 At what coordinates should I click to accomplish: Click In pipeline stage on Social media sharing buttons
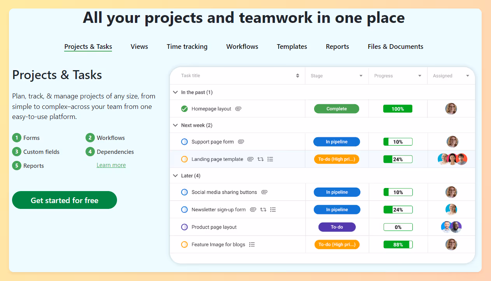point(337,192)
